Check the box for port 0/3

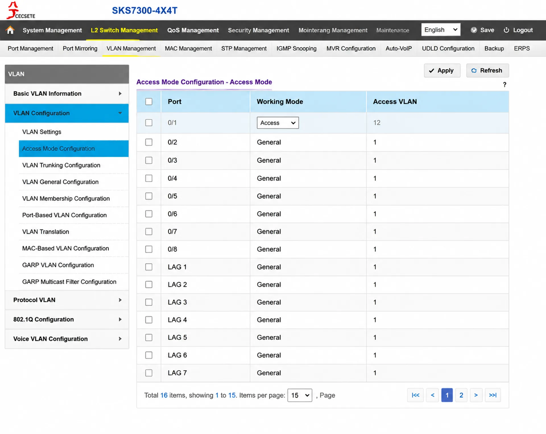(149, 160)
